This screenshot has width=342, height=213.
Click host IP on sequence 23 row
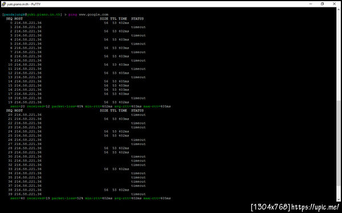(28, 127)
